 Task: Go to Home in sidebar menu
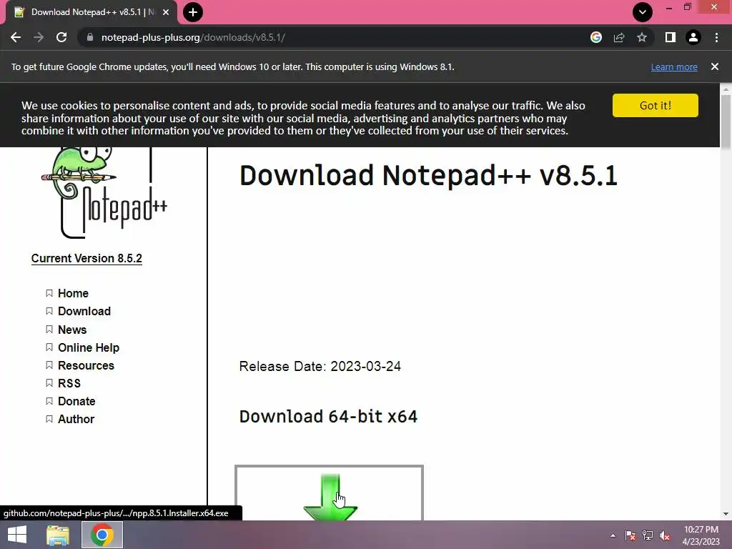[73, 293]
